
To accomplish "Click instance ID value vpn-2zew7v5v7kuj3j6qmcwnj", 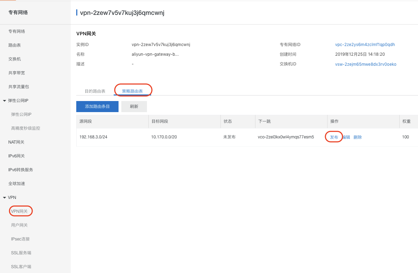I will coord(161,45).
